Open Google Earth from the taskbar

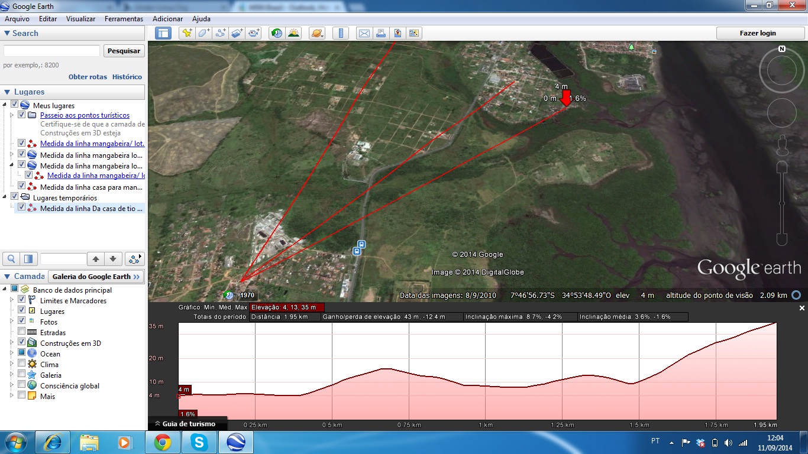point(237,442)
